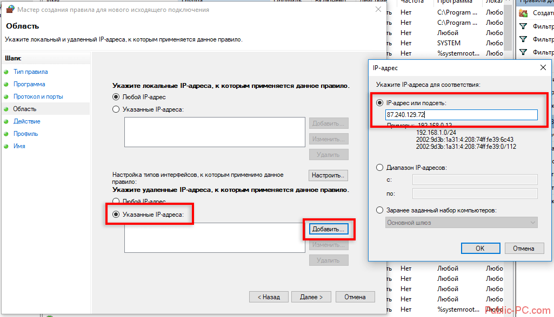Image resolution: width=554 pixels, height=317 pixels.
Task: Go to the "Протокол и порты" step
Action: pyautogui.click(x=38, y=97)
